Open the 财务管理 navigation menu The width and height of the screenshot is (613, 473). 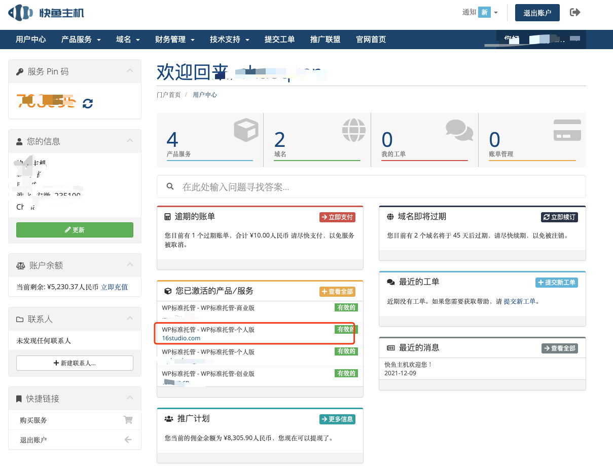pyautogui.click(x=175, y=40)
